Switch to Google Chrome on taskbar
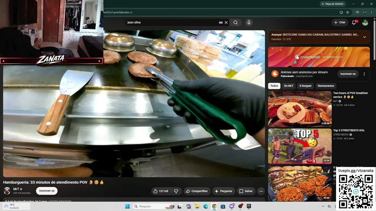The height and width of the screenshot is (211, 376). click(214, 206)
